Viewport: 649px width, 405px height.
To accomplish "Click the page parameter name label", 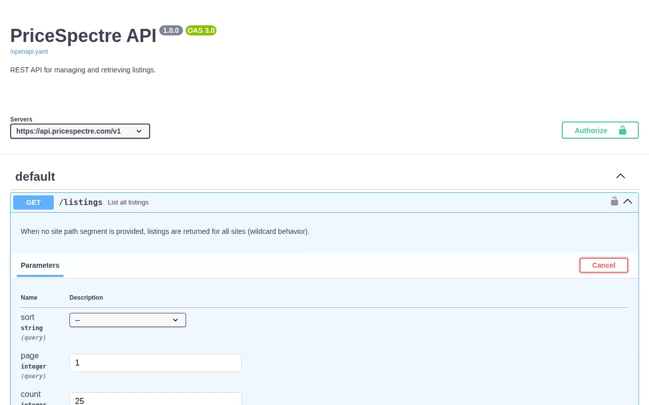I will 30,356.
